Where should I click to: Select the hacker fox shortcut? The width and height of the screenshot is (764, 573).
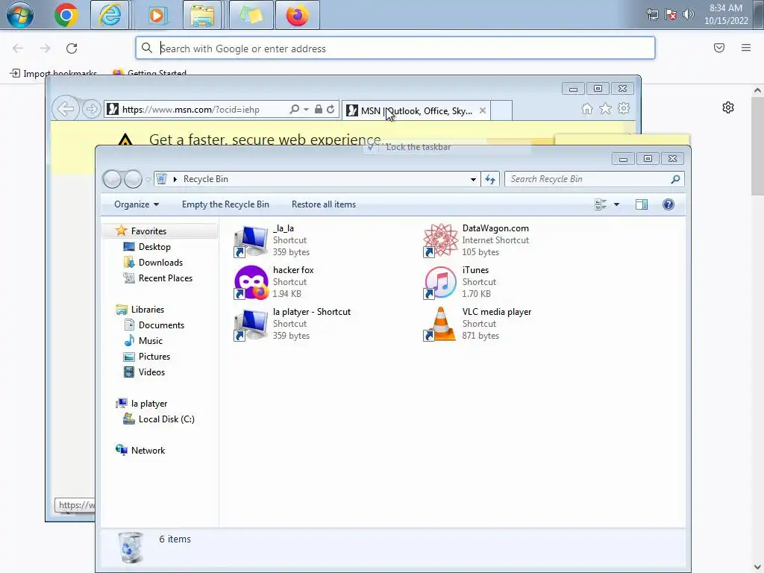coord(274,282)
